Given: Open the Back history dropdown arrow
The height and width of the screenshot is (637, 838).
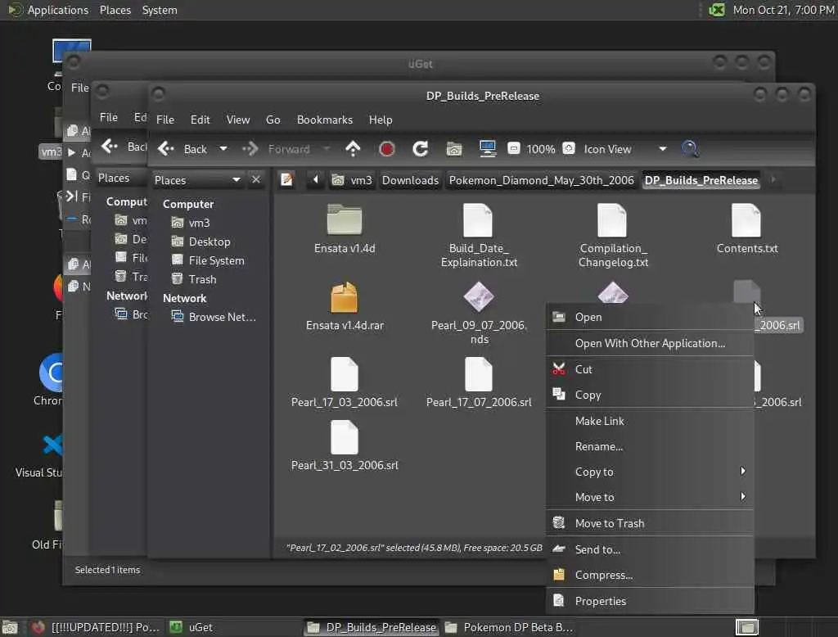Looking at the screenshot, I should coord(223,149).
